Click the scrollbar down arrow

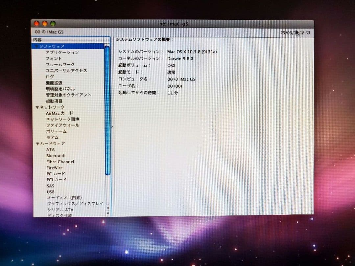pos(107,213)
